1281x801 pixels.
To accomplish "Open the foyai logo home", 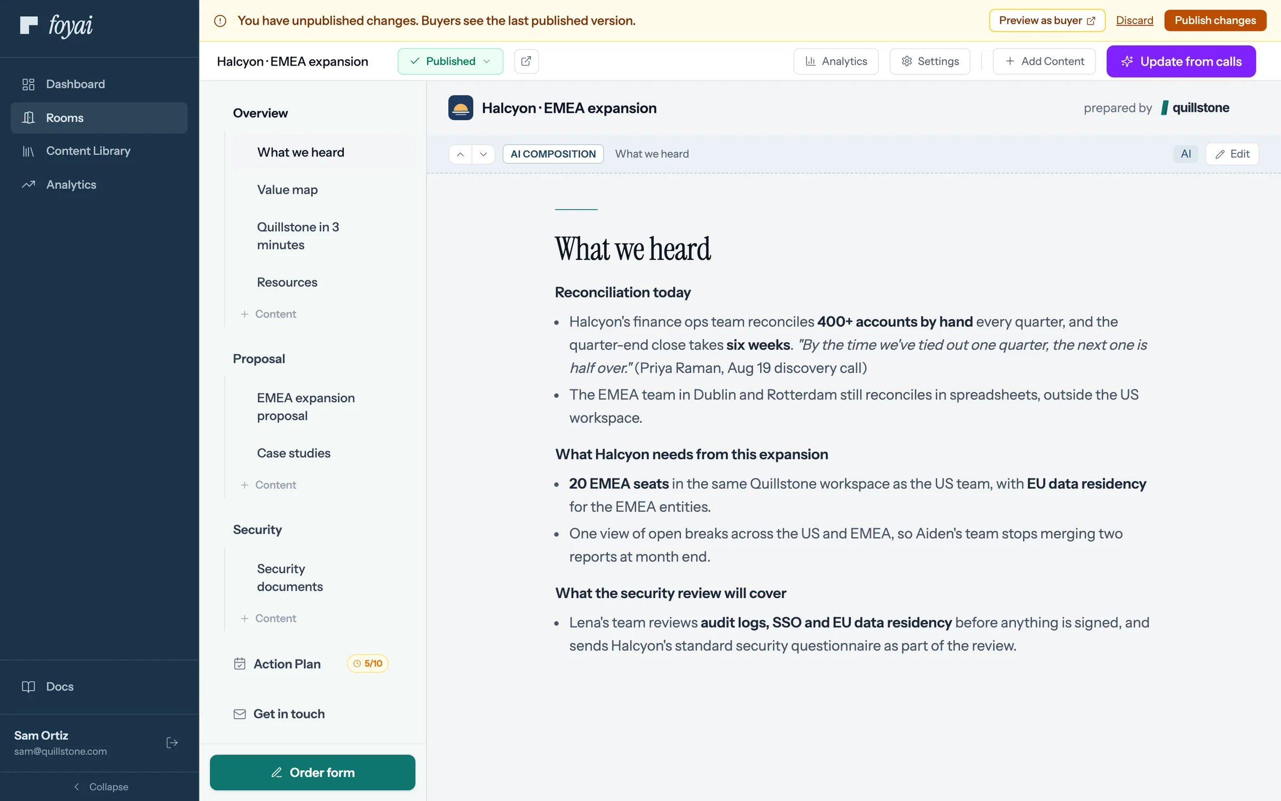I will pyautogui.click(x=56, y=26).
